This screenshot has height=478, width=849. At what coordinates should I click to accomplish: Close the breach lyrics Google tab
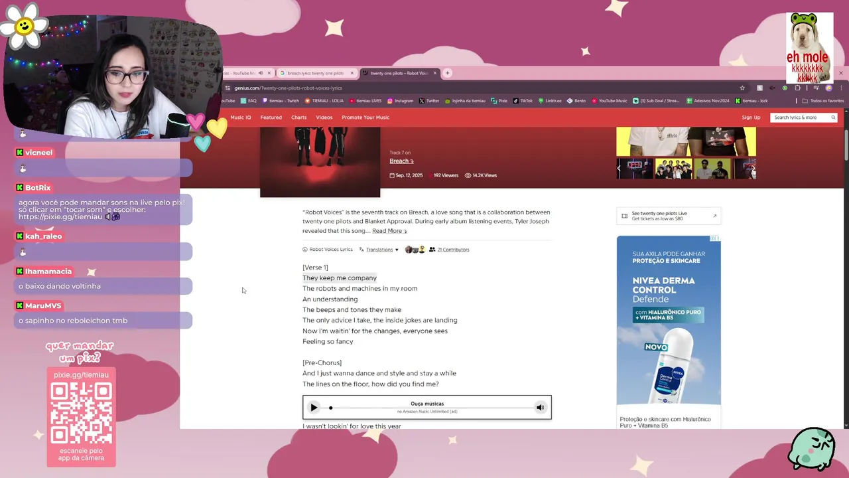tap(352, 73)
